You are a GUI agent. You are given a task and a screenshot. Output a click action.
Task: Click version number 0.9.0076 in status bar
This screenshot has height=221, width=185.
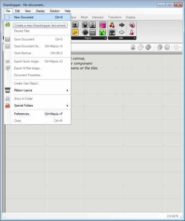(173, 216)
